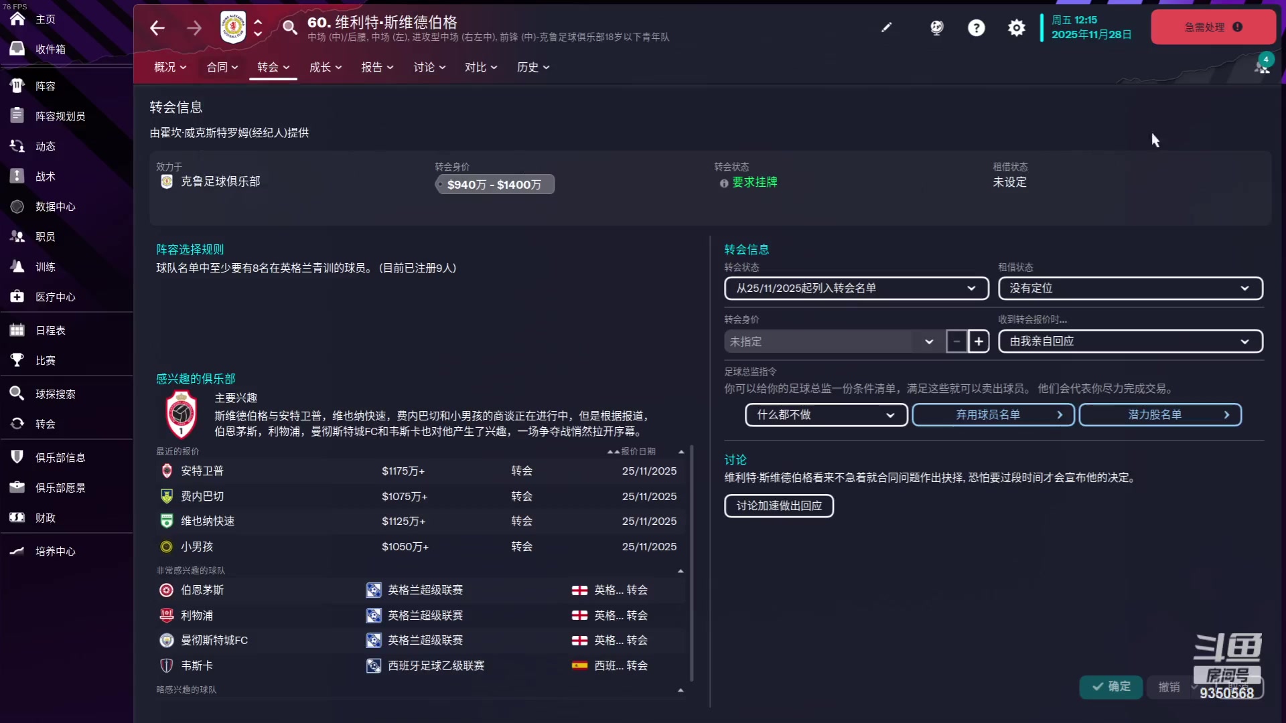Screen dimensions: 1286x723
Task: Expand the 什么都不做 director instruction dropdown
Action: point(825,414)
